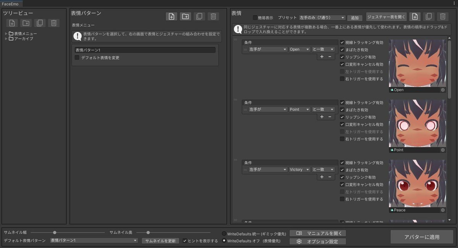Toggle 口変形キャンセル有効 for Open expression
The width and height of the screenshot is (458, 248).
coord(342,64)
